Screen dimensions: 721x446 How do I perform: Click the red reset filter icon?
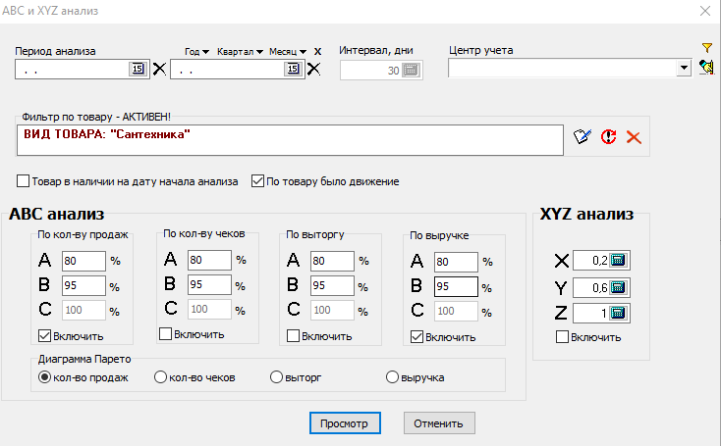(x=609, y=138)
